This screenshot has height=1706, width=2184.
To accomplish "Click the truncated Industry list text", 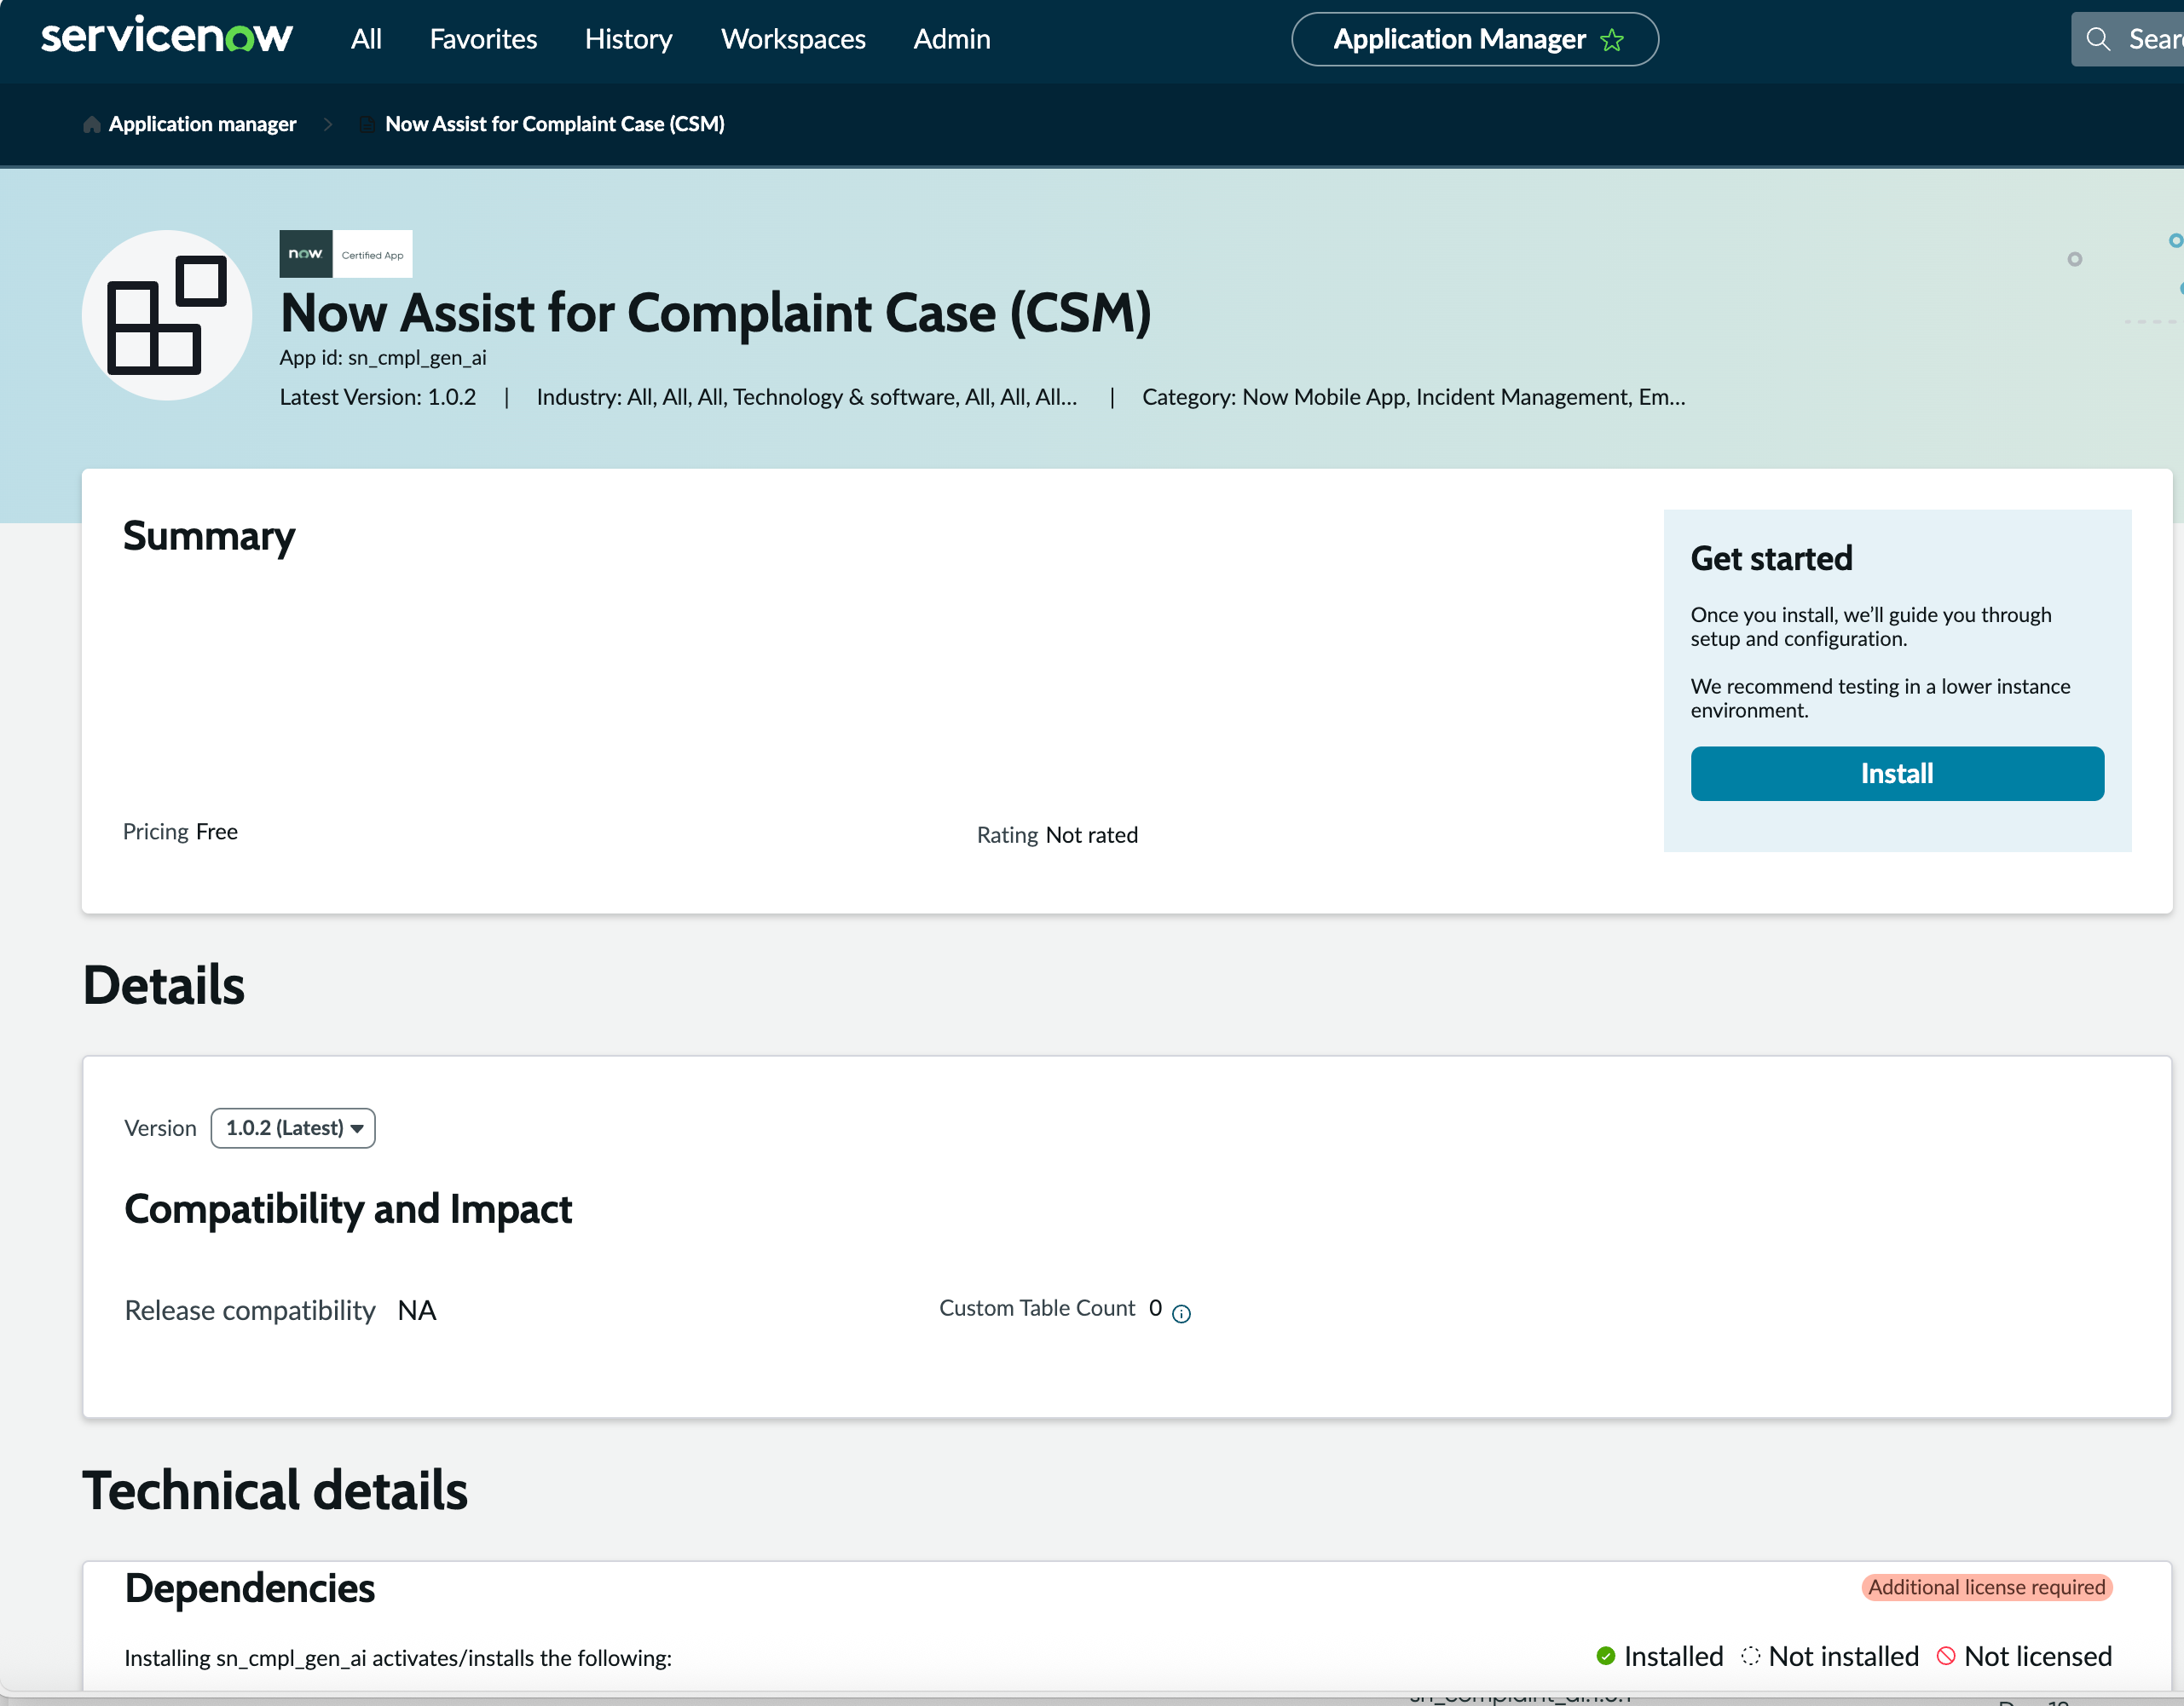I will [806, 397].
